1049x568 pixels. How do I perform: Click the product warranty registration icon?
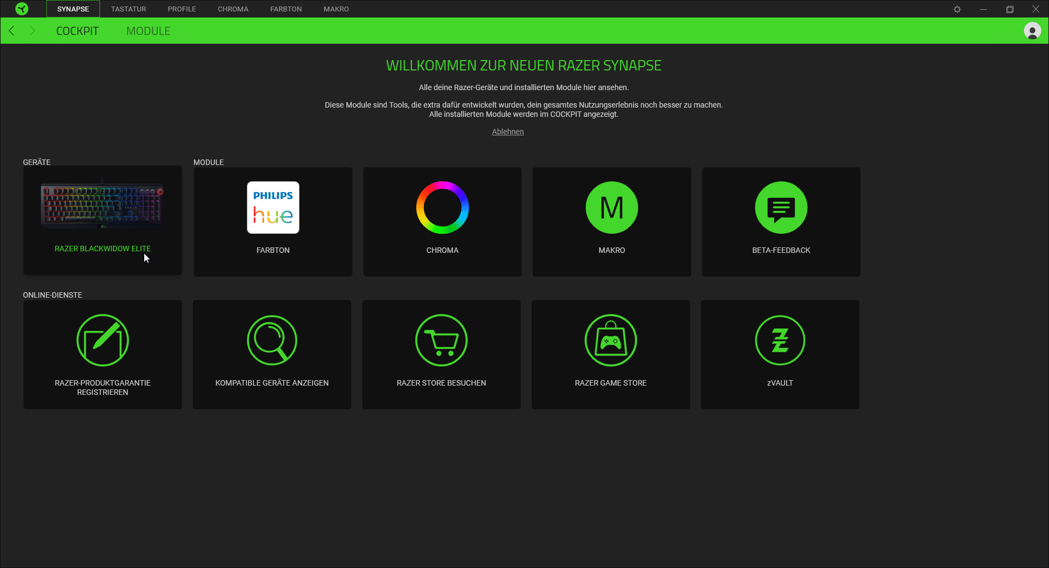tap(103, 340)
